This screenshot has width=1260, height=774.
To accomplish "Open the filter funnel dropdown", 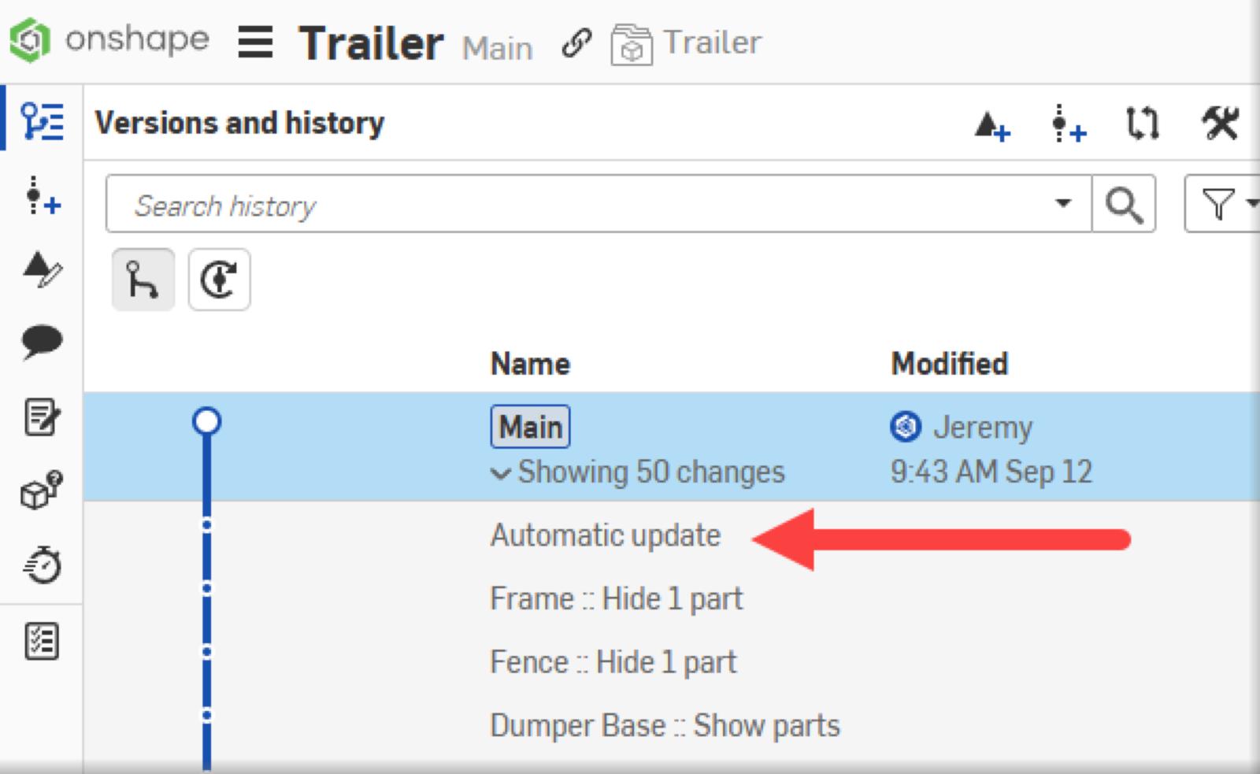I will pos(1225,205).
